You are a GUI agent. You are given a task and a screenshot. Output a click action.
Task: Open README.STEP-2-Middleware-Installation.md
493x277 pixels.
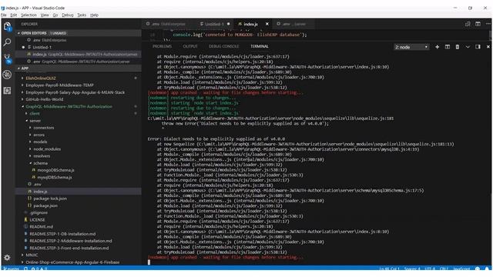(x=70, y=241)
